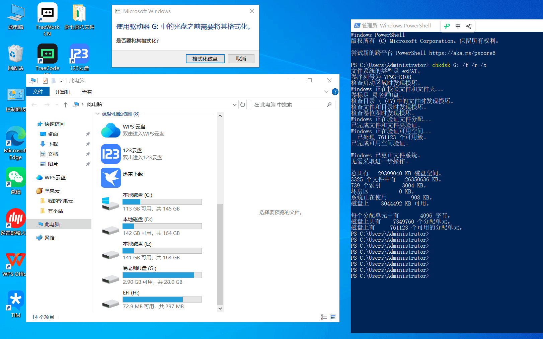Click the 本地磁盘 (D:) usage bar

(x=162, y=226)
